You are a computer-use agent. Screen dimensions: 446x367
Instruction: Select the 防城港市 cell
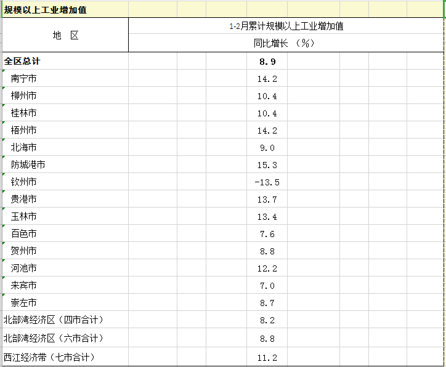[65, 164]
